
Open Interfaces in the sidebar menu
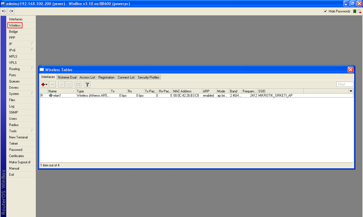21,19
